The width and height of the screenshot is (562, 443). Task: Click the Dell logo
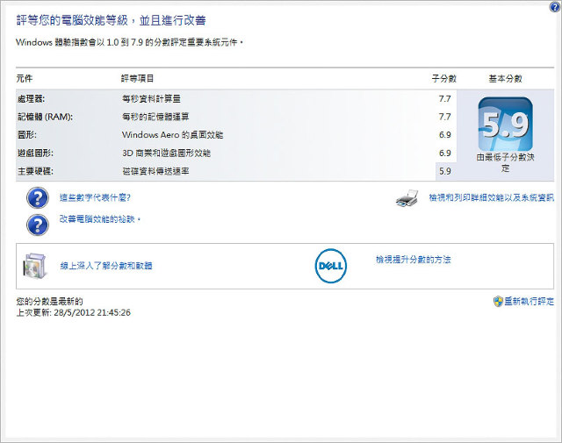[331, 266]
